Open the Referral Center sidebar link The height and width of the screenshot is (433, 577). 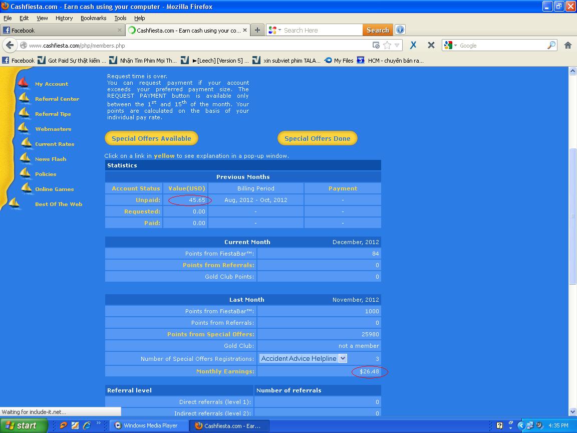tap(57, 99)
